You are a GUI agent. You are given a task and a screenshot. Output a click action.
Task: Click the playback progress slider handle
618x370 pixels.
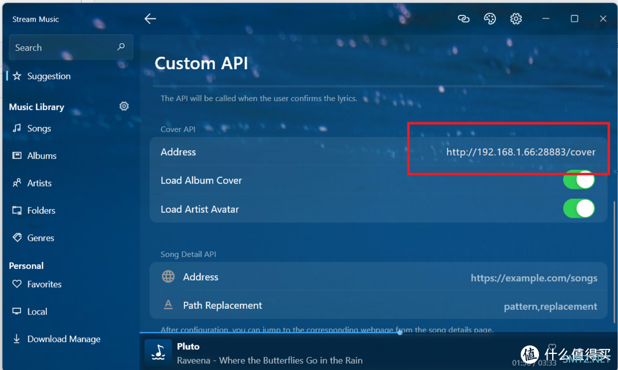click(x=399, y=333)
